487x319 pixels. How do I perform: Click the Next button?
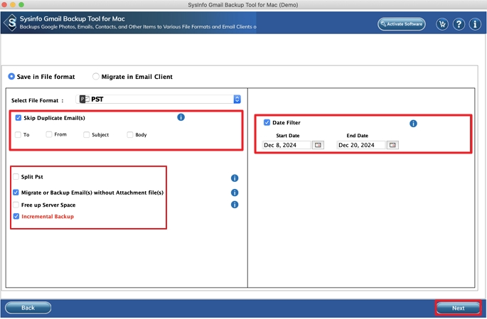point(458,308)
